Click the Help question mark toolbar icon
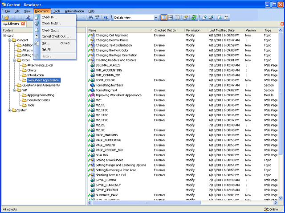The image size is (285, 213). point(106,18)
